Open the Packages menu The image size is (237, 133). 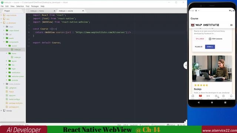(35, 6)
